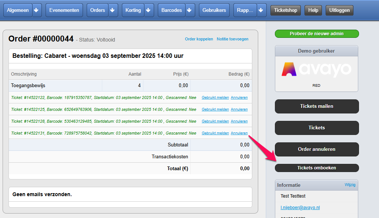Open the Korting menu item
The image size is (379, 218).
(x=133, y=10)
